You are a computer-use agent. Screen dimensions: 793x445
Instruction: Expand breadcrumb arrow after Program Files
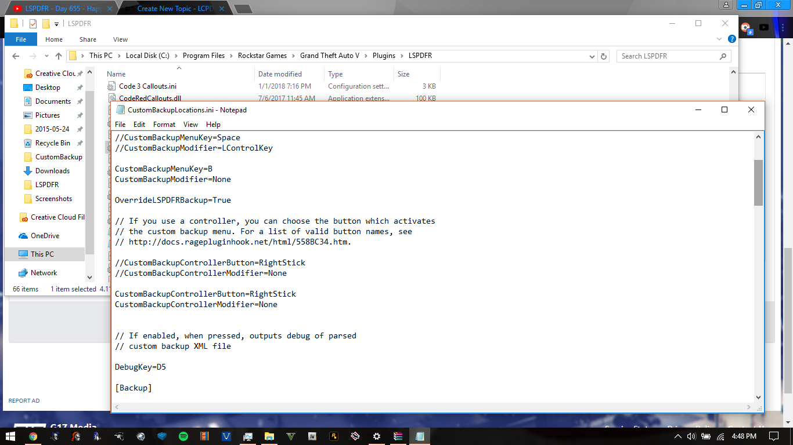pyautogui.click(x=232, y=56)
